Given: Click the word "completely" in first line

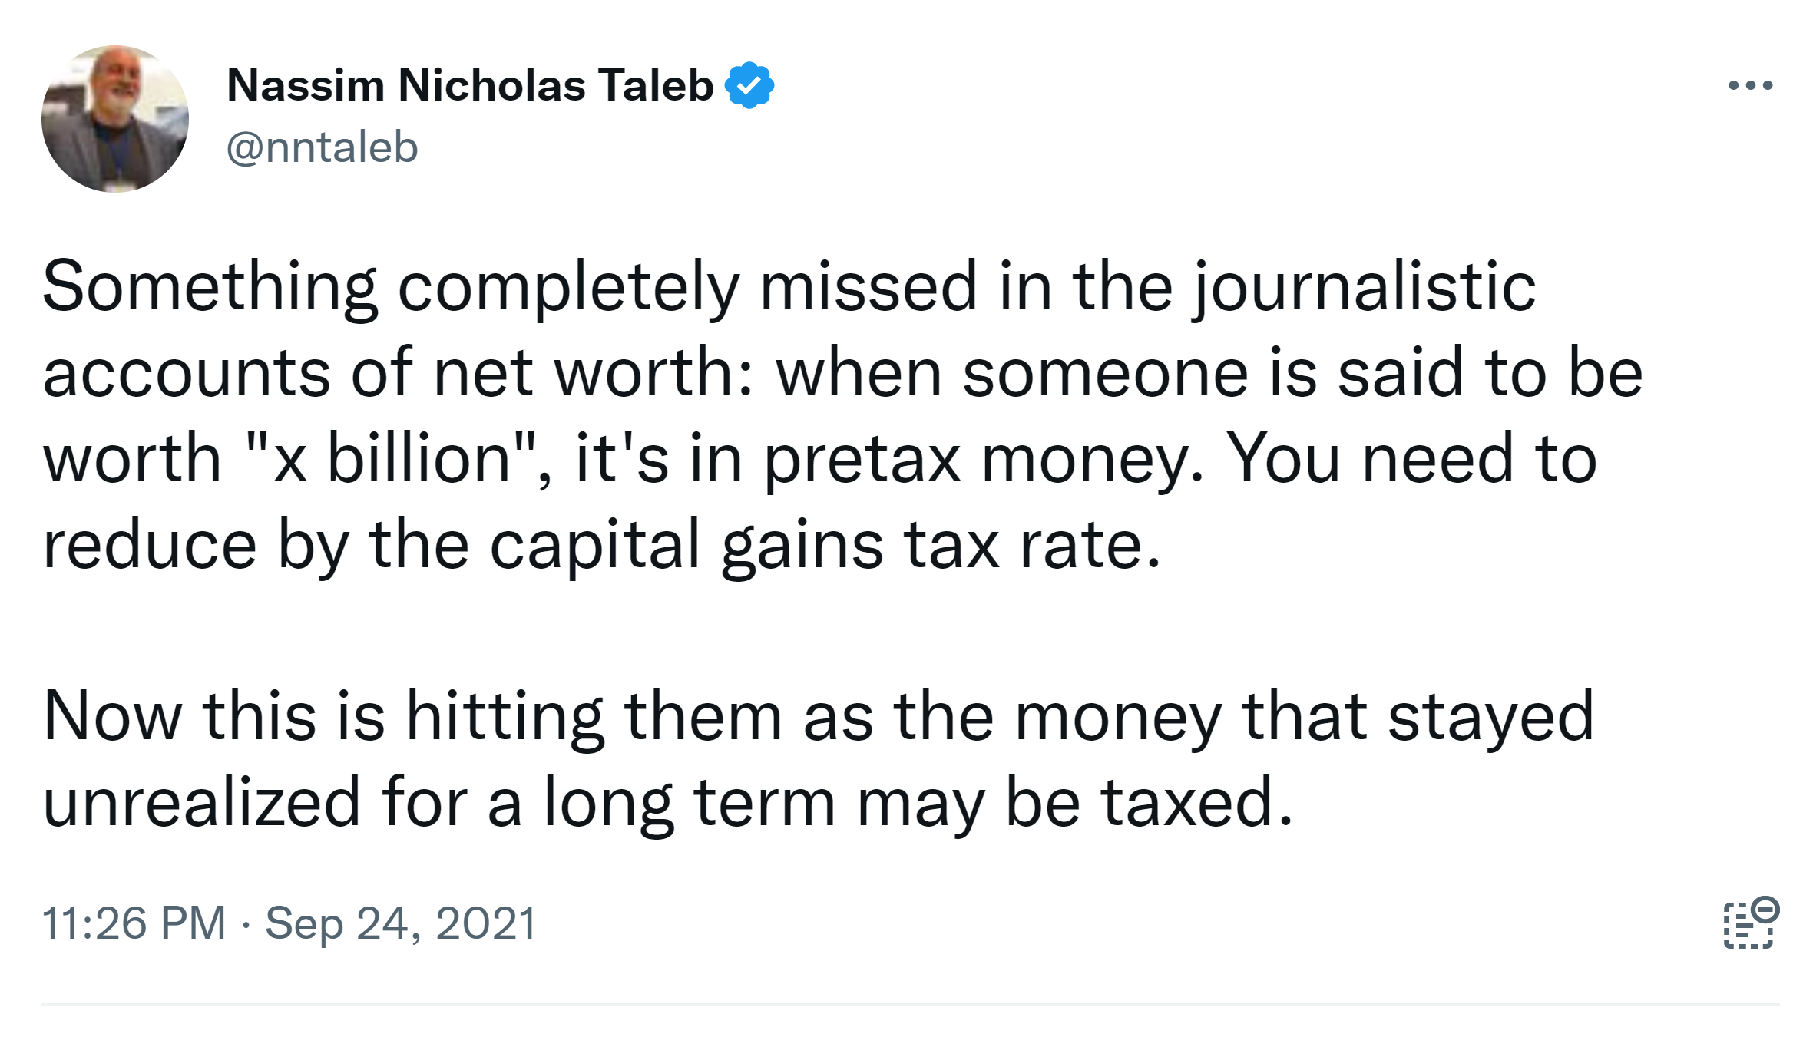Looking at the screenshot, I should point(568,286).
